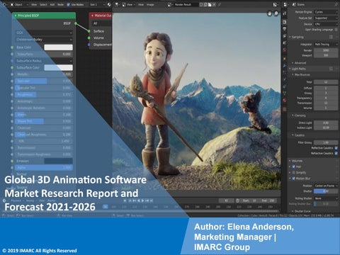Open the Subsurface Color swatch
The height and width of the screenshot is (255, 340).
[x=58, y=67]
